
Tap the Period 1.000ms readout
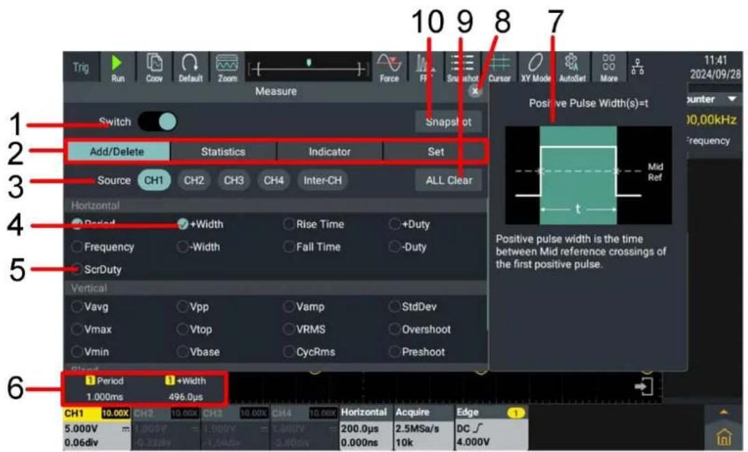coord(105,389)
